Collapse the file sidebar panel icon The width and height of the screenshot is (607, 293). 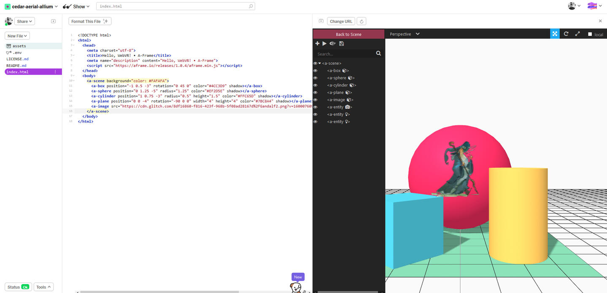tap(53, 21)
